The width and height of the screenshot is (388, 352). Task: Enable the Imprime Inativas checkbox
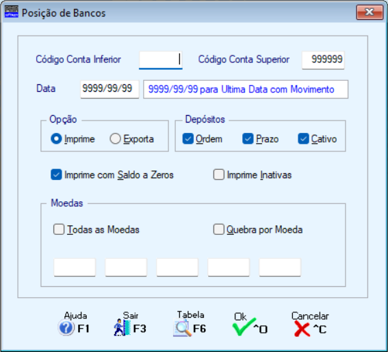pyautogui.click(x=219, y=175)
